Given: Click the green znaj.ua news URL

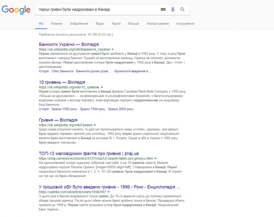Looking at the screenshot, I should [96, 158].
